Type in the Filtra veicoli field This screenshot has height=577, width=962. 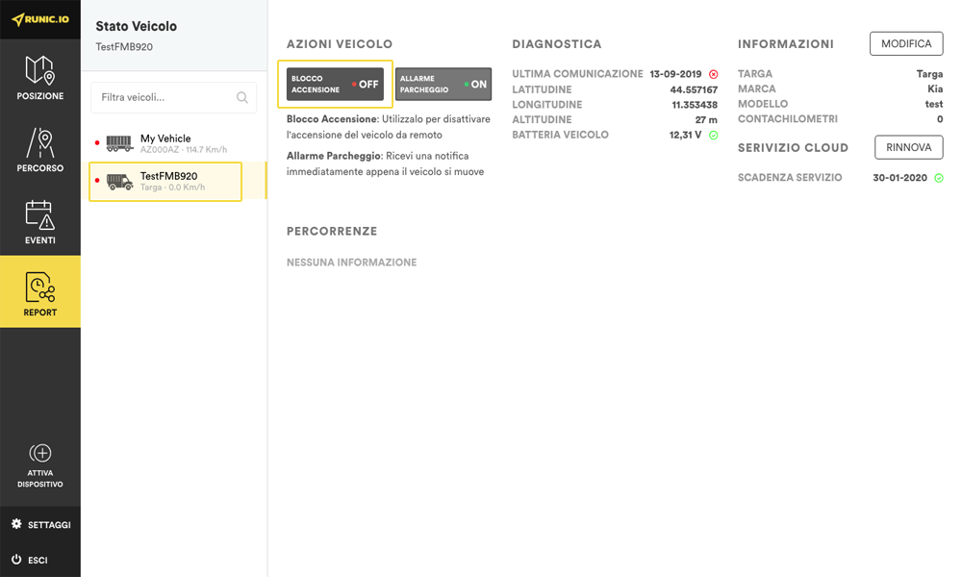coord(164,97)
